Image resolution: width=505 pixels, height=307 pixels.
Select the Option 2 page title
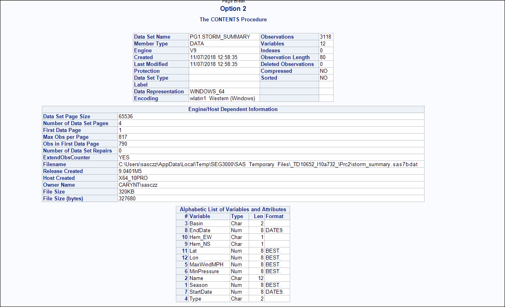click(233, 8)
